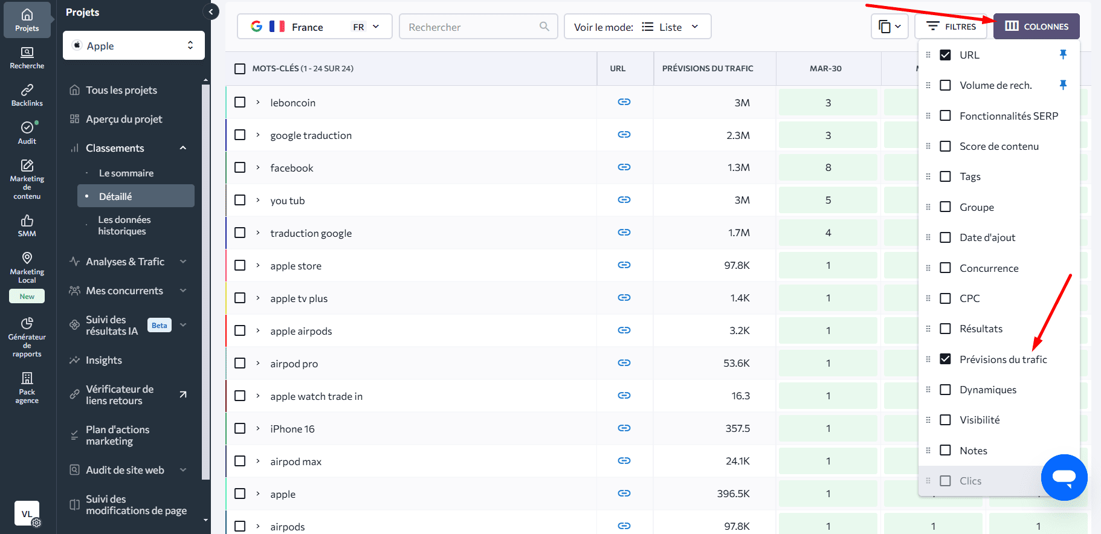Click the MAR-30 column header
This screenshot has height=534, width=1101.
click(825, 68)
